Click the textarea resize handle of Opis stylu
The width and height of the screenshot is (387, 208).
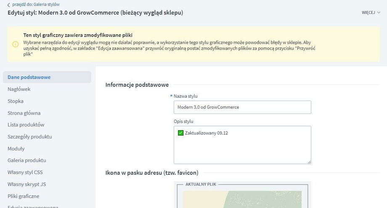click(x=309, y=162)
